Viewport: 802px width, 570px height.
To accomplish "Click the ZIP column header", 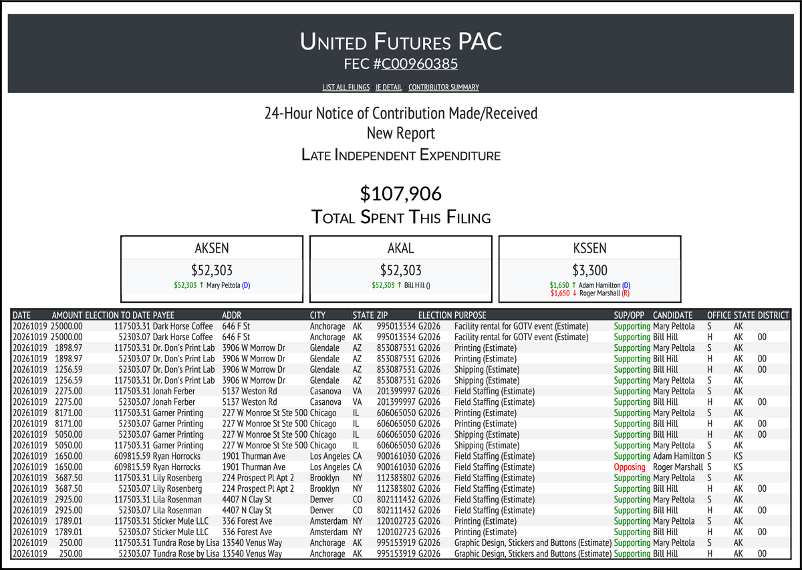I will click(382, 315).
